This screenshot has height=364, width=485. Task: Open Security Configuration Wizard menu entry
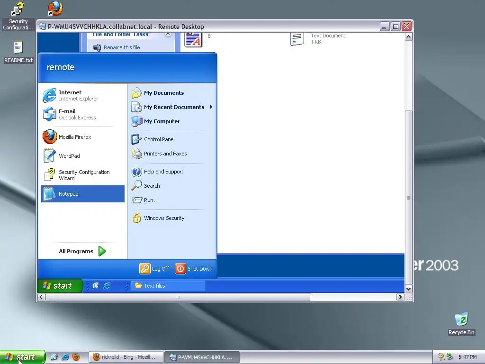83,175
